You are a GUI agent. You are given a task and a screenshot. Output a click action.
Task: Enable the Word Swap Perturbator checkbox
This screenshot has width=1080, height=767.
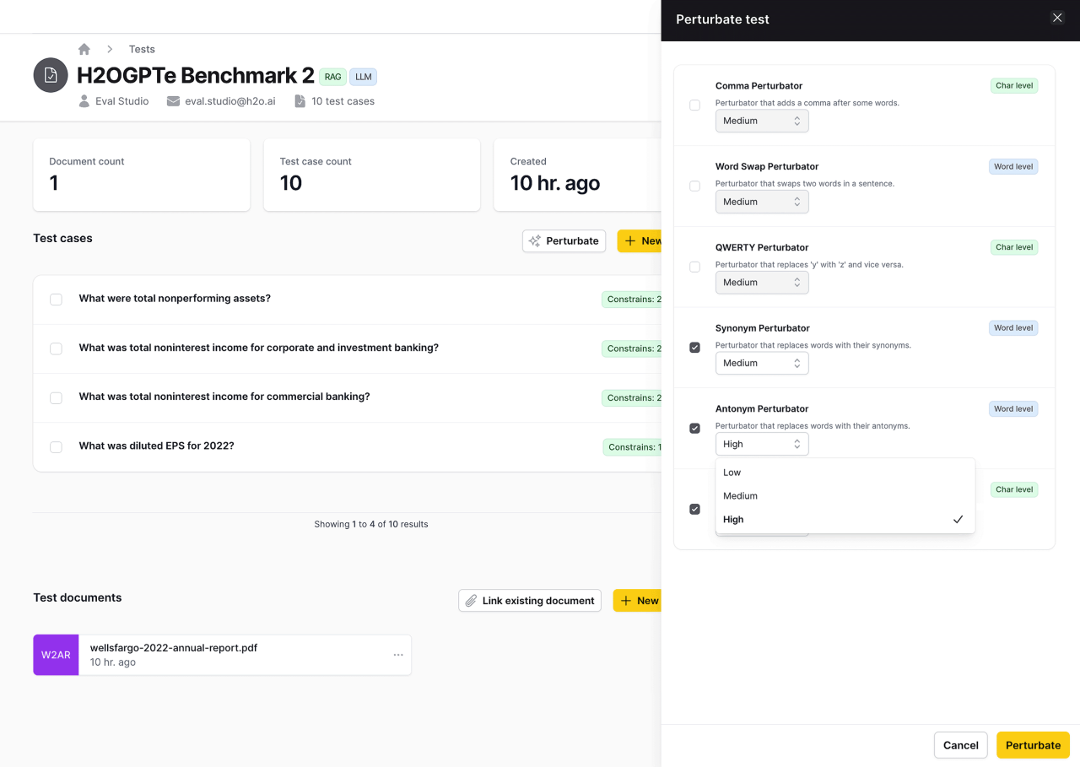click(x=695, y=186)
